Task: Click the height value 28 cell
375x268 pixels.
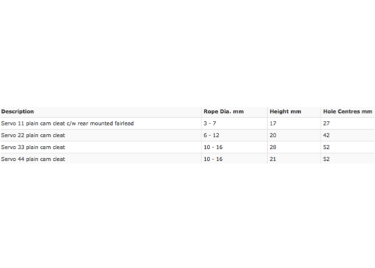Action: click(273, 147)
